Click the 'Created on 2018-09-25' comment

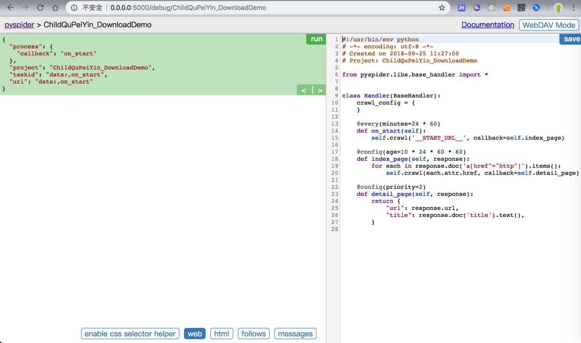pyautogui.click(x=400, y=53)
